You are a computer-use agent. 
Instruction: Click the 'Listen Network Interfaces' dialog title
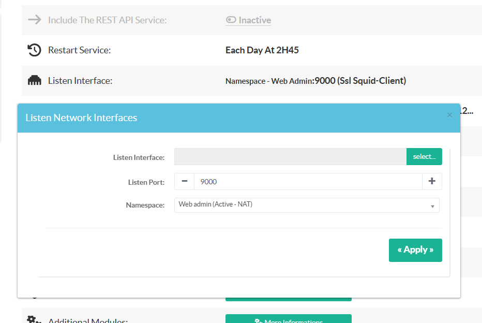(81, 118)
